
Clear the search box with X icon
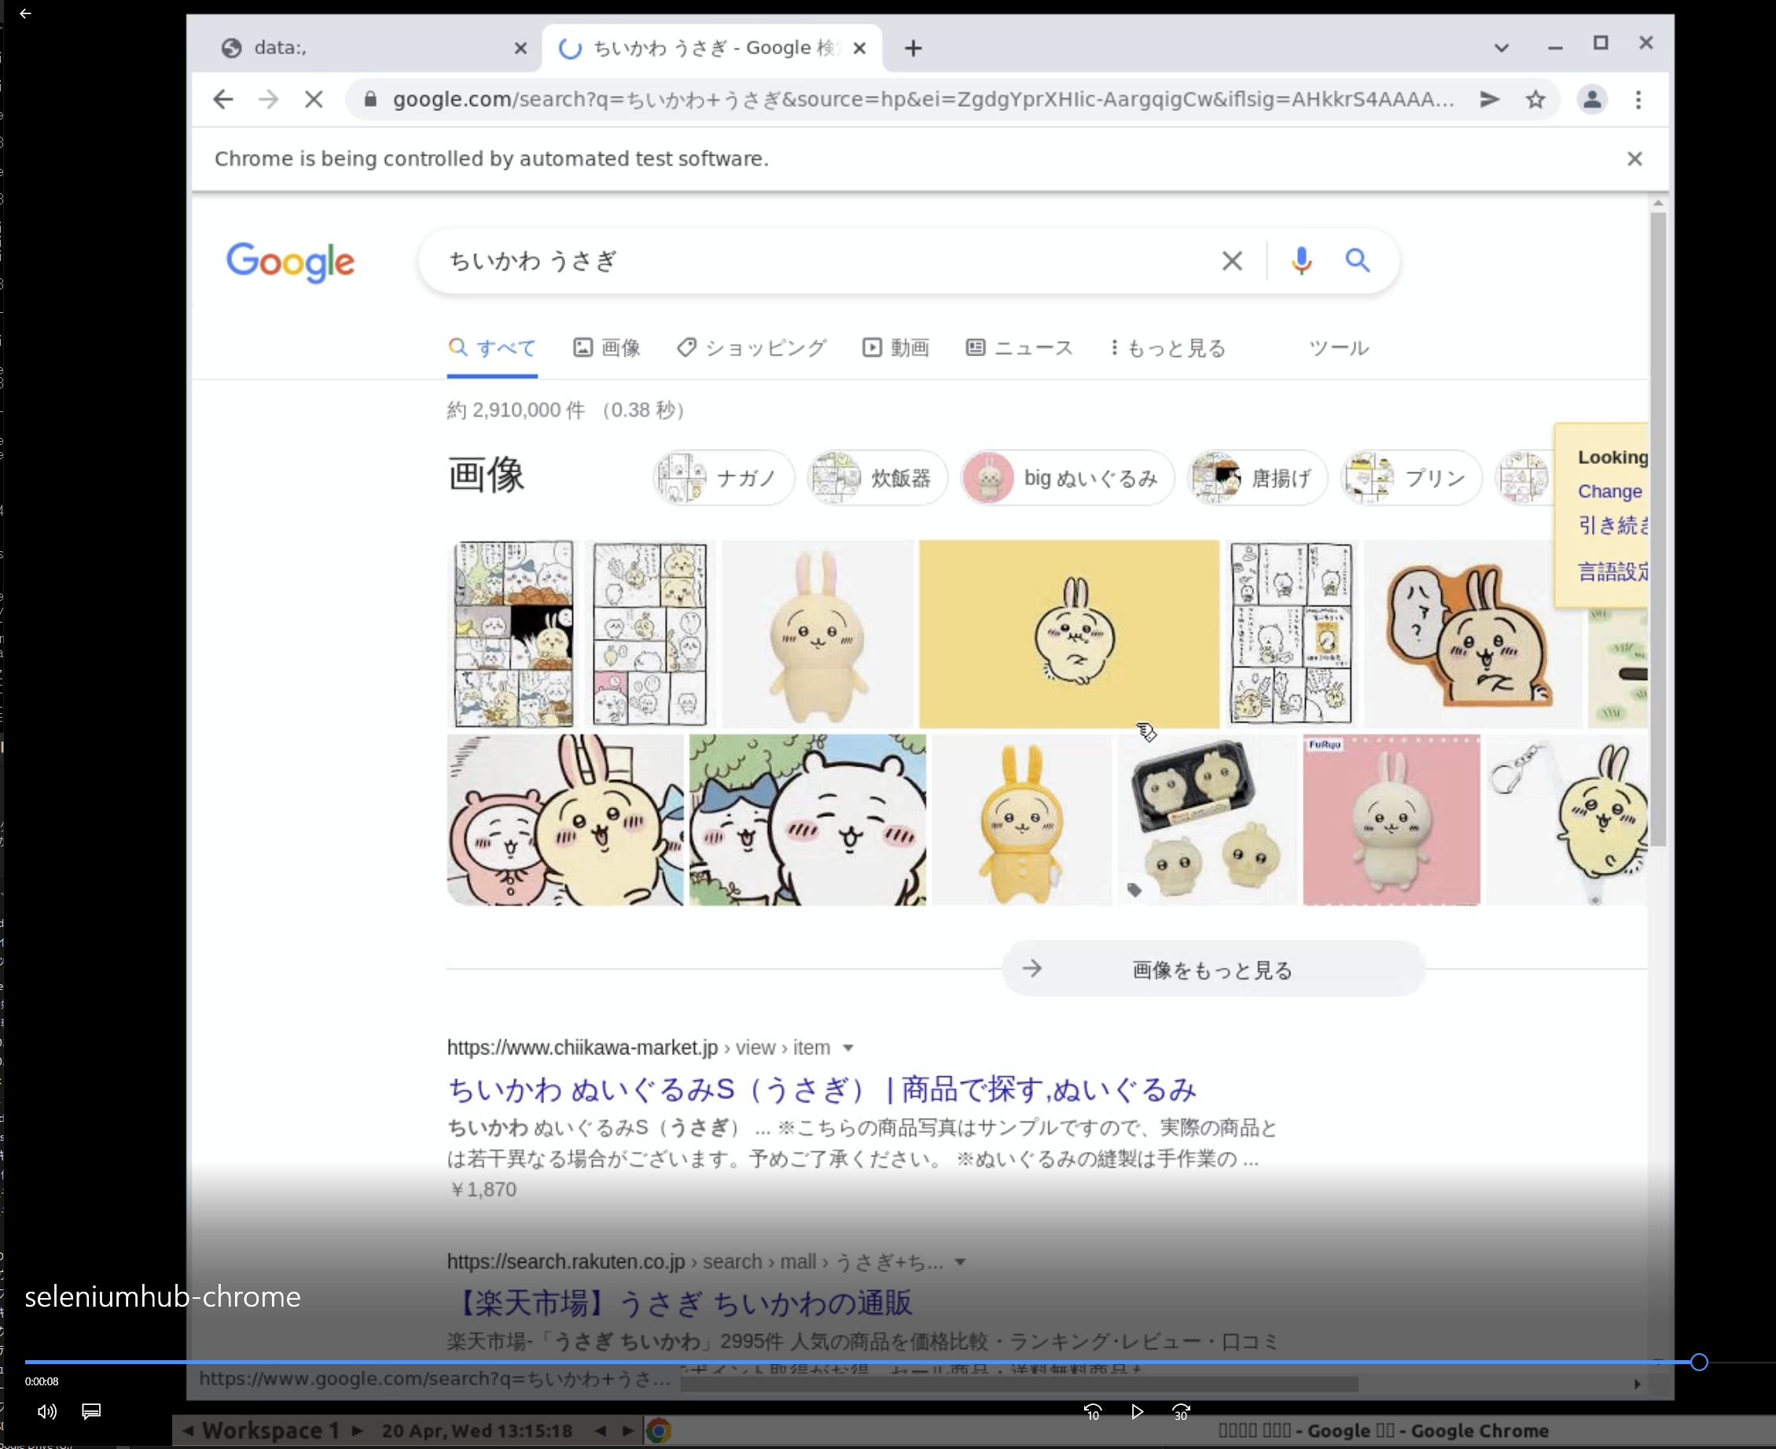click(x=1231, y=261)
